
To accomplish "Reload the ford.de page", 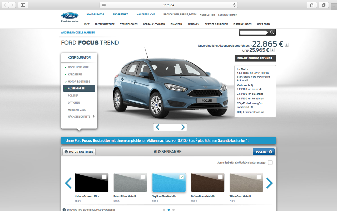I will (x=234, y=5).
